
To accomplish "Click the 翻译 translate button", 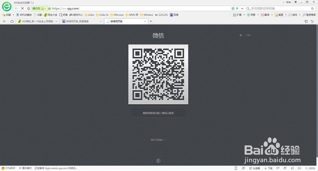I will pyautogui.click(x=265, y=15).
